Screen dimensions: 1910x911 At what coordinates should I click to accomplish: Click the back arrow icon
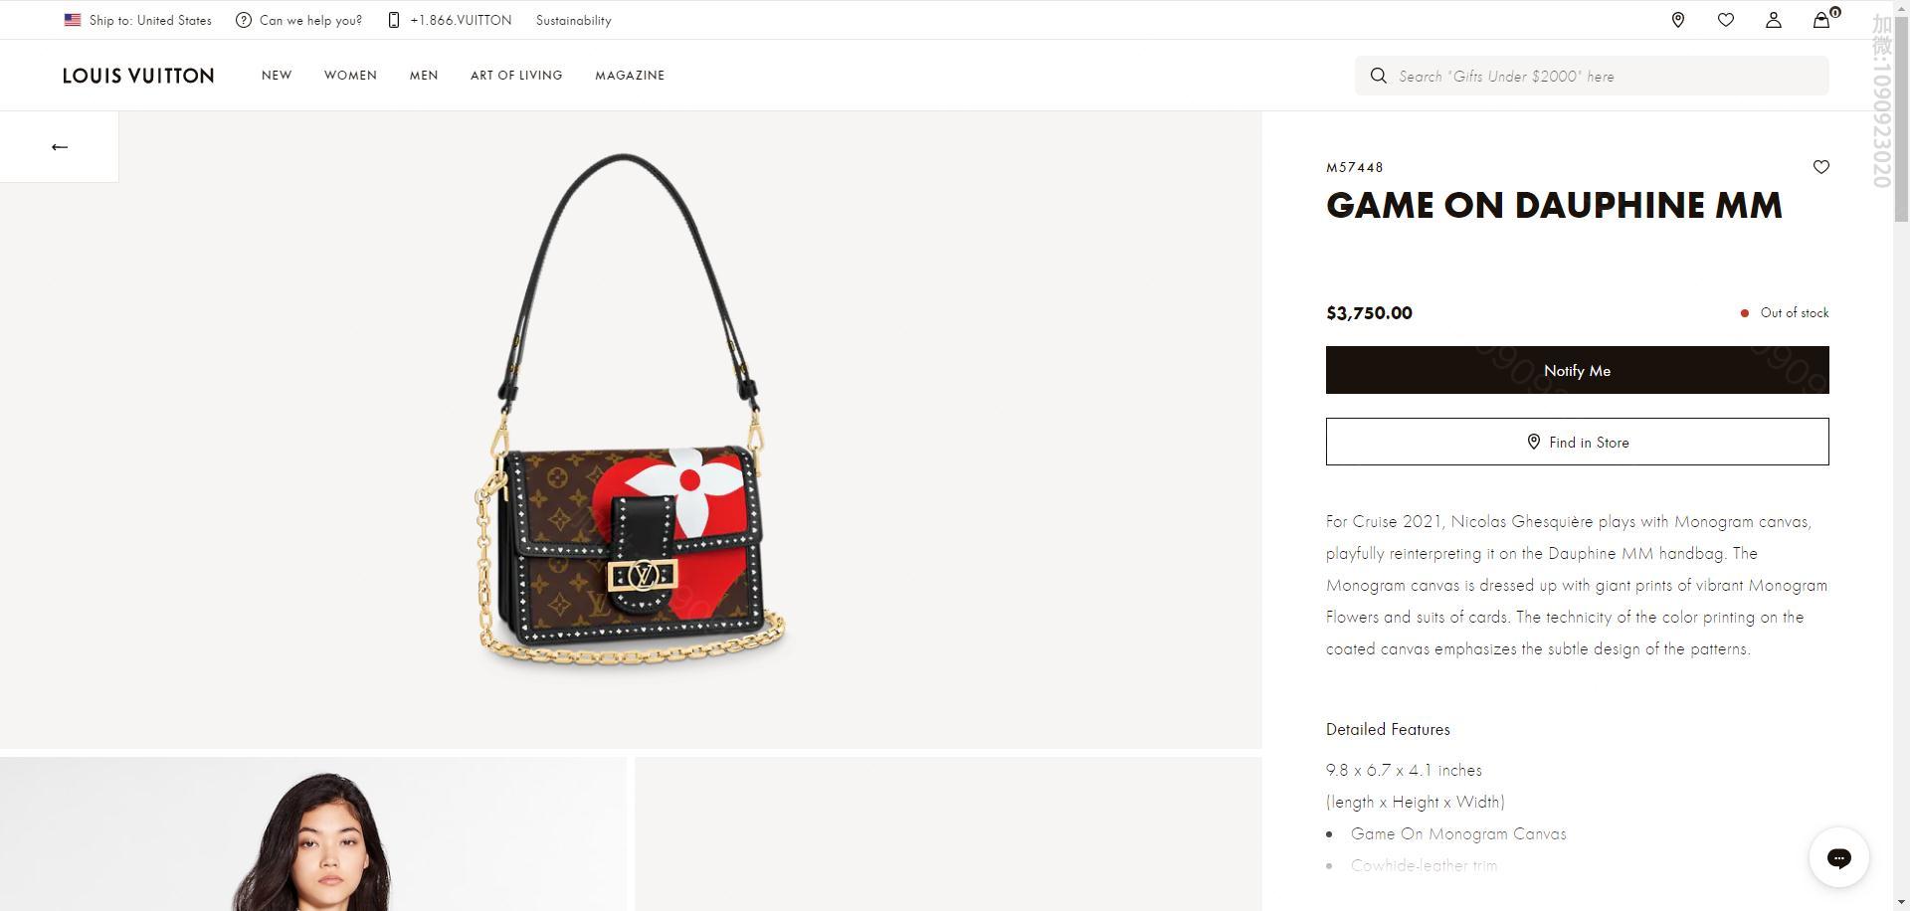(x=60, y=147)
